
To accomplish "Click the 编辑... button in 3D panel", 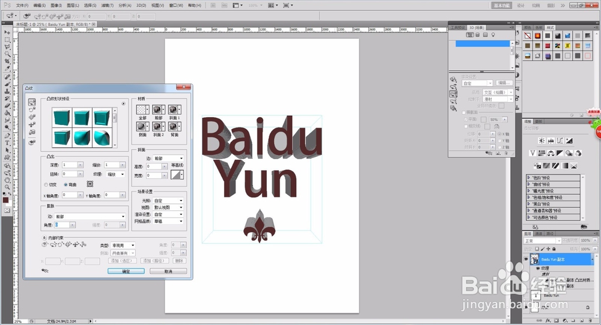I will click(504, 83).
